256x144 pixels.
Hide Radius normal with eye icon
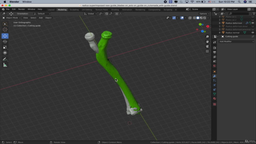(x=253, y=33)
